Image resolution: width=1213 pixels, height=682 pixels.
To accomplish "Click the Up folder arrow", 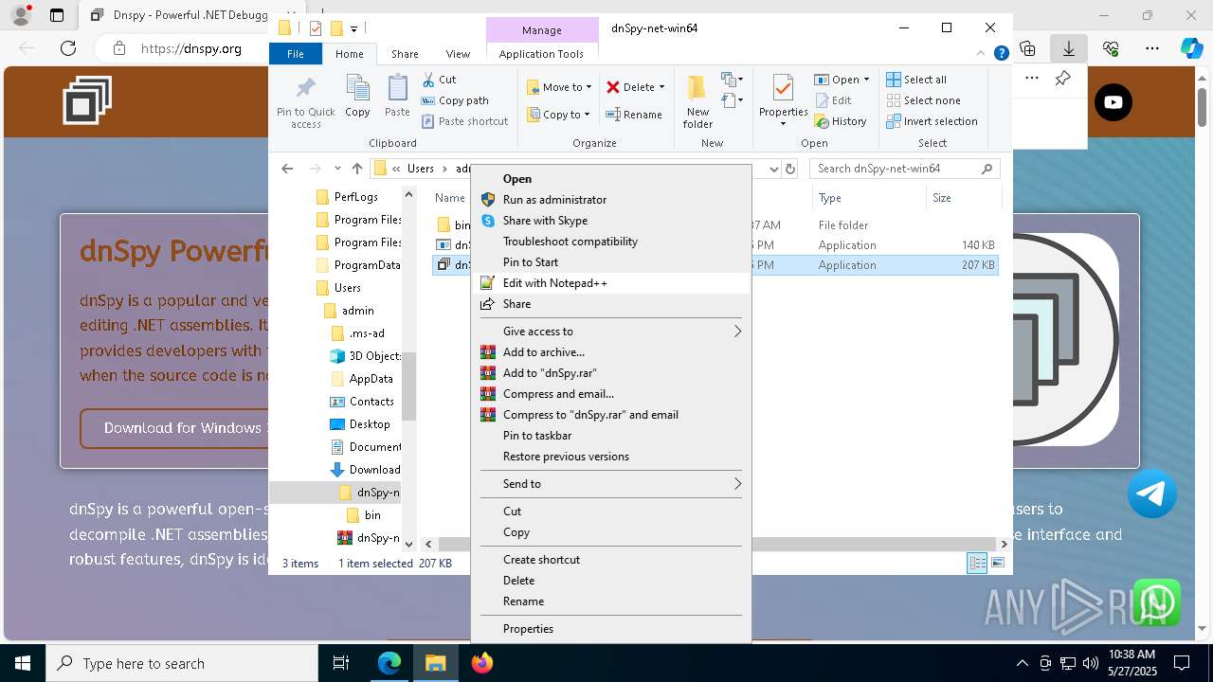I will (356, 169).
